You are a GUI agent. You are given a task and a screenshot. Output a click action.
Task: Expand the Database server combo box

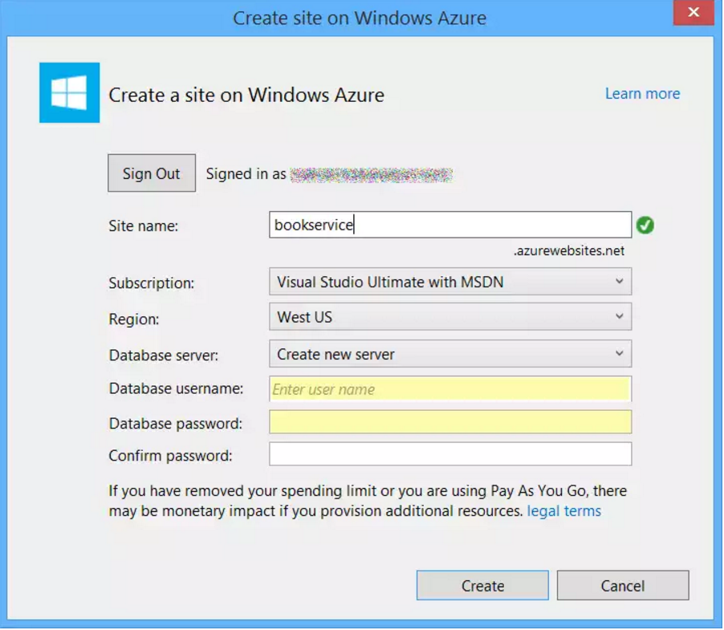[450, 354]
